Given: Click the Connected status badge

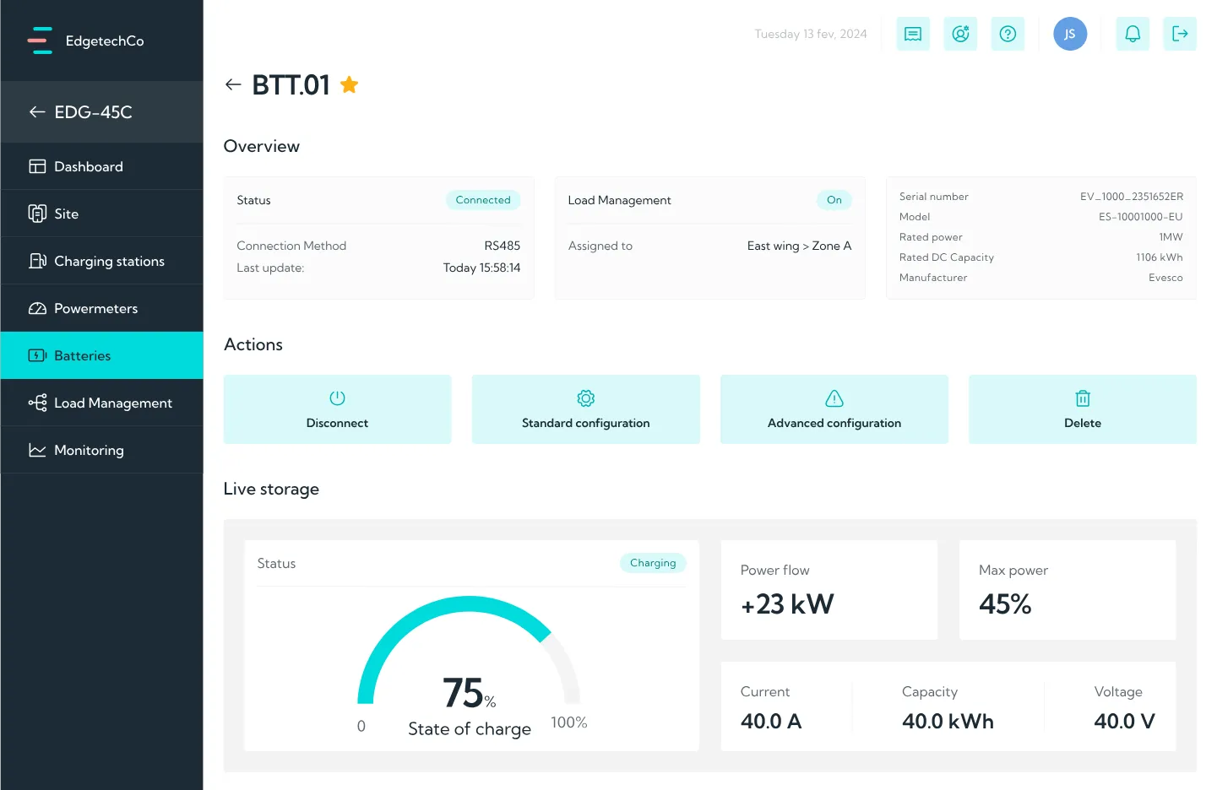Looking at the screenshot, I should tap(483, 200).
